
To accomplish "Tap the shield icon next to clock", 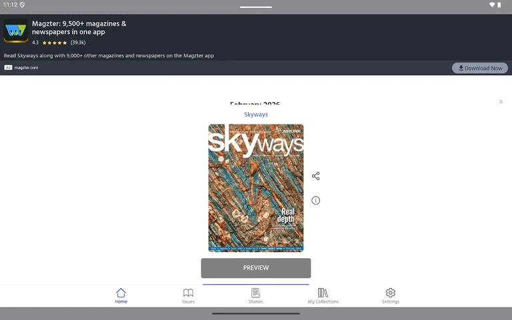I will click(22, 5).
